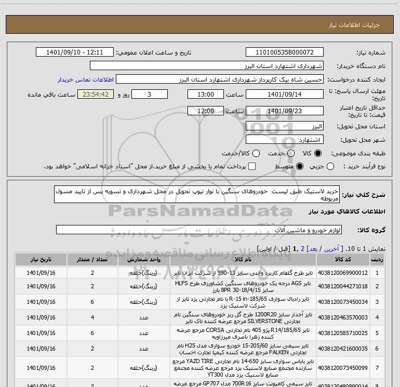Select the کالا radio button
Screen dimensions: 400x387
[318, 153]
